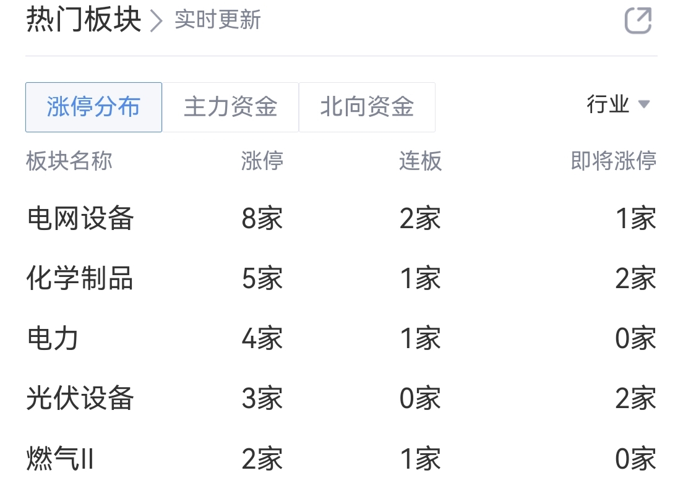Open the 行业 filter selector
The image size is (683, 486).
tap(618, 104)
